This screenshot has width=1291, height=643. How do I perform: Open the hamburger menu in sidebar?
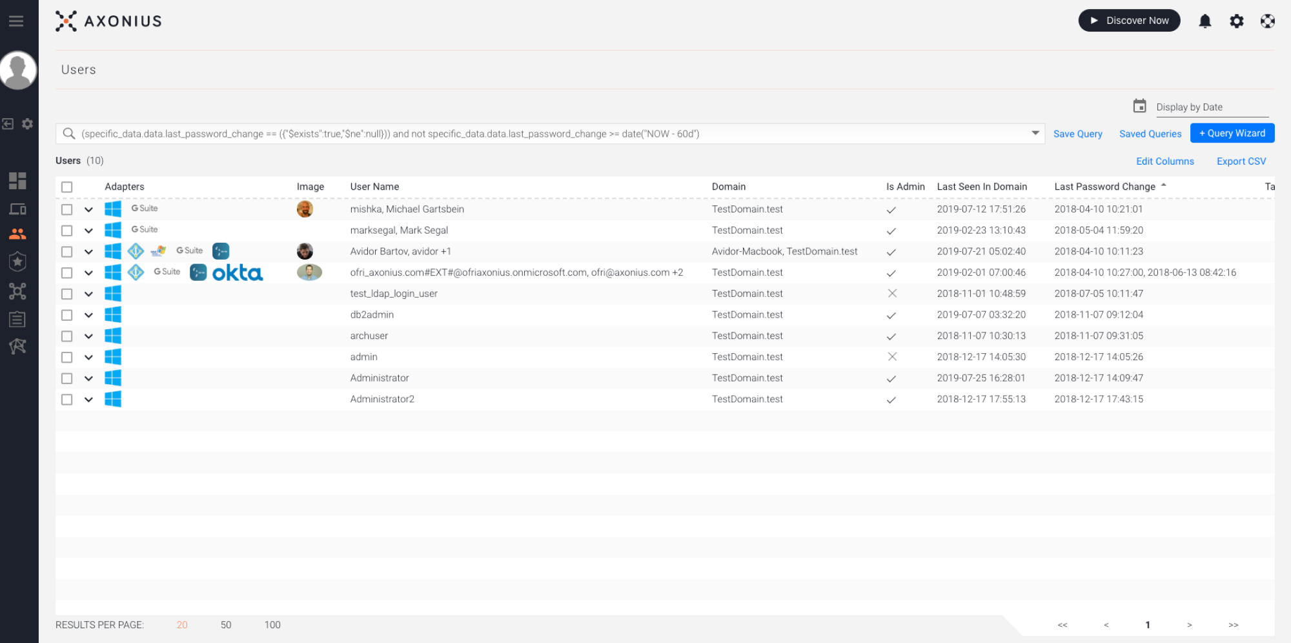click(x=16, y=21)
